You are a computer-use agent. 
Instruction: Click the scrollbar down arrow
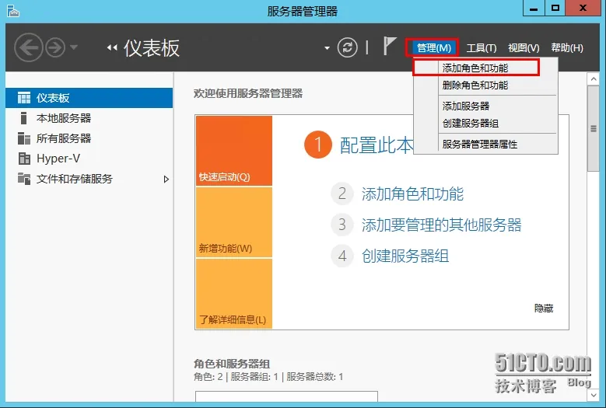(x=594, y=395)
